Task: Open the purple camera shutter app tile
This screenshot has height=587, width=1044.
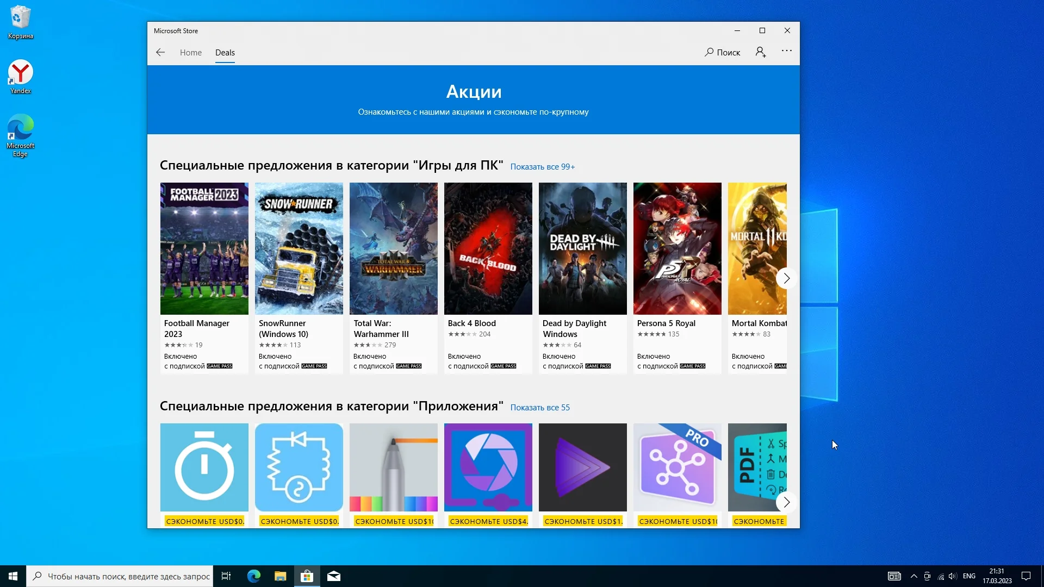Action: [x=488, y=467]
